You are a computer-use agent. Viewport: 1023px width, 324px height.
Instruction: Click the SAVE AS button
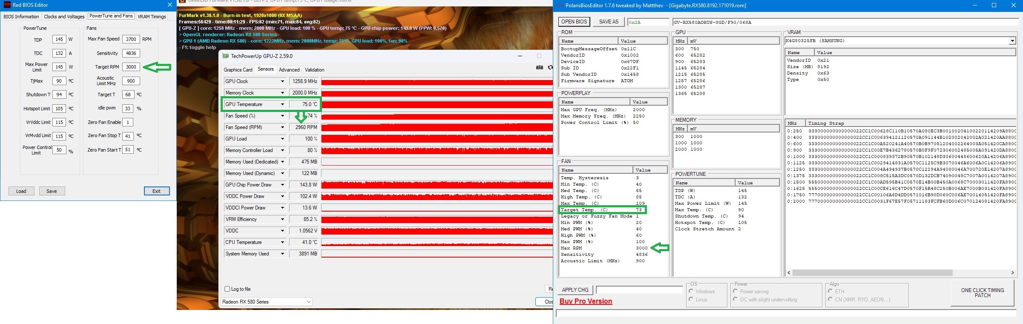(609, 22)
